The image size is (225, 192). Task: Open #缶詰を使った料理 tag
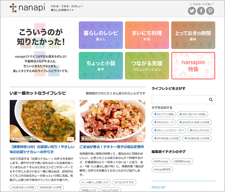(51, 187)
